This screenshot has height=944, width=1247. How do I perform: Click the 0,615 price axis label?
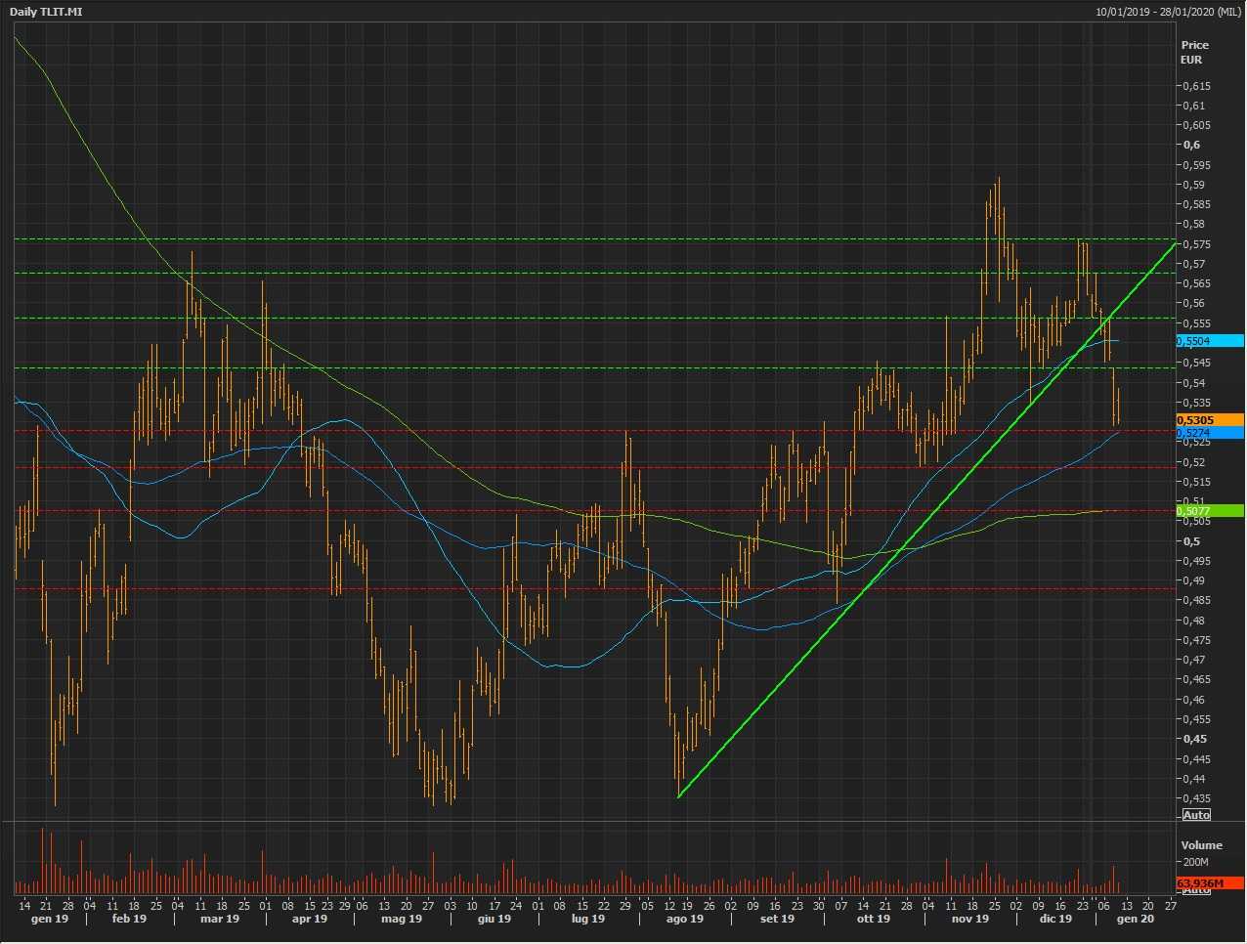pyautogui.click(x=1196, y=86)
